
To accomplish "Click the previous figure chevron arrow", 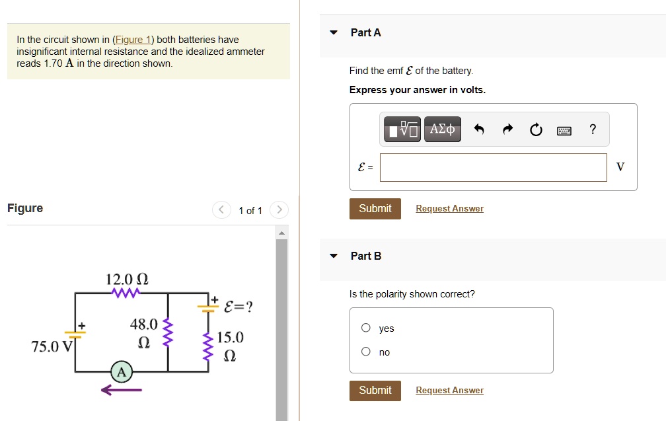I will point(221,210).
